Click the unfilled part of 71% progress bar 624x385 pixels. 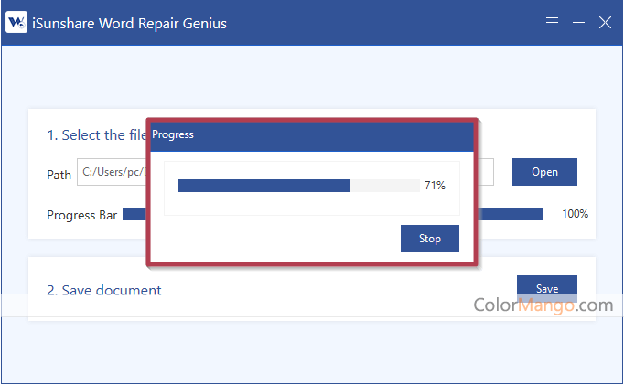(x=384, y=186)
